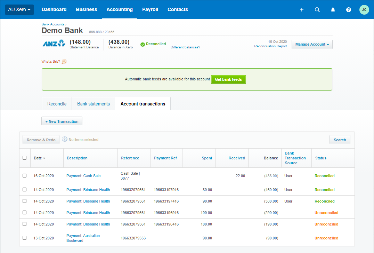
Task: Click the 22.00 received amount
Action: (240, 176)
